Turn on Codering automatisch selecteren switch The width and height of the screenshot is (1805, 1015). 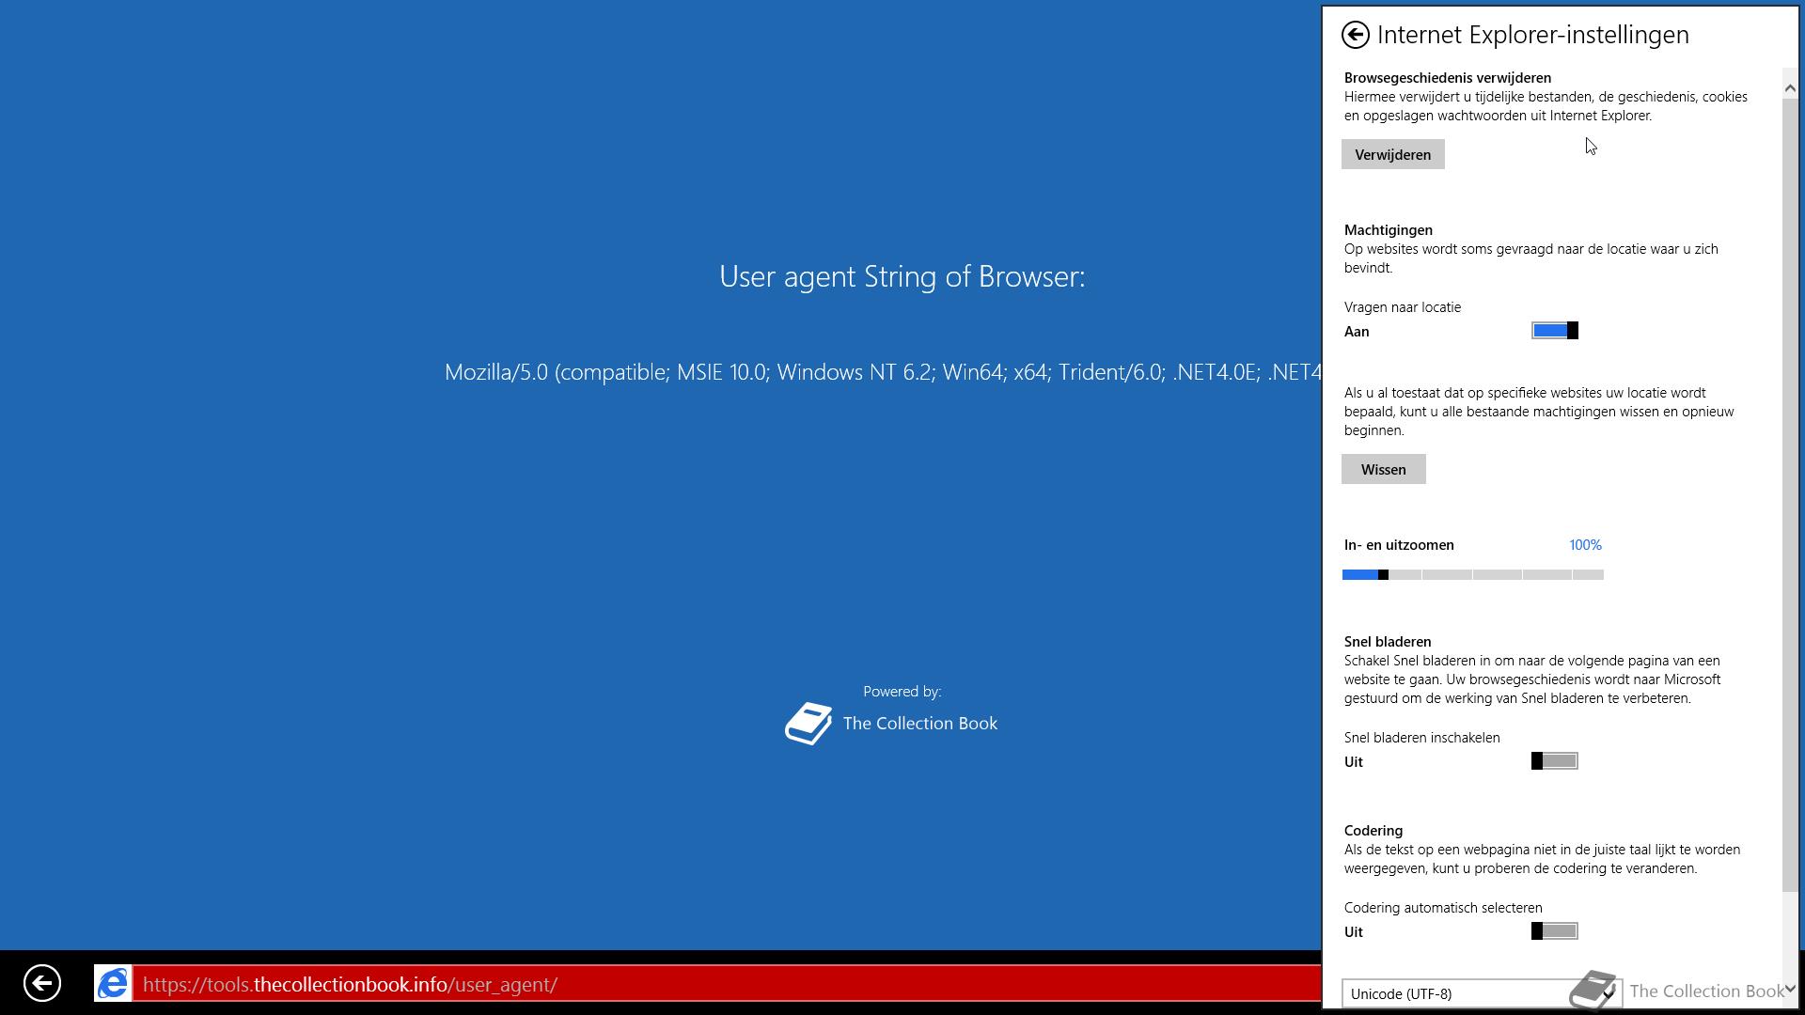(x=1554, y=931)
